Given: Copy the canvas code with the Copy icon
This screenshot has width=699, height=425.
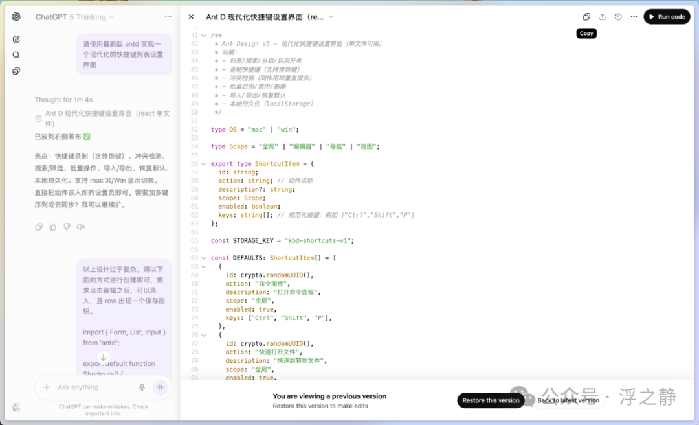Looking at the screenshot, I should pyautogui.click(x=586, y=17).
